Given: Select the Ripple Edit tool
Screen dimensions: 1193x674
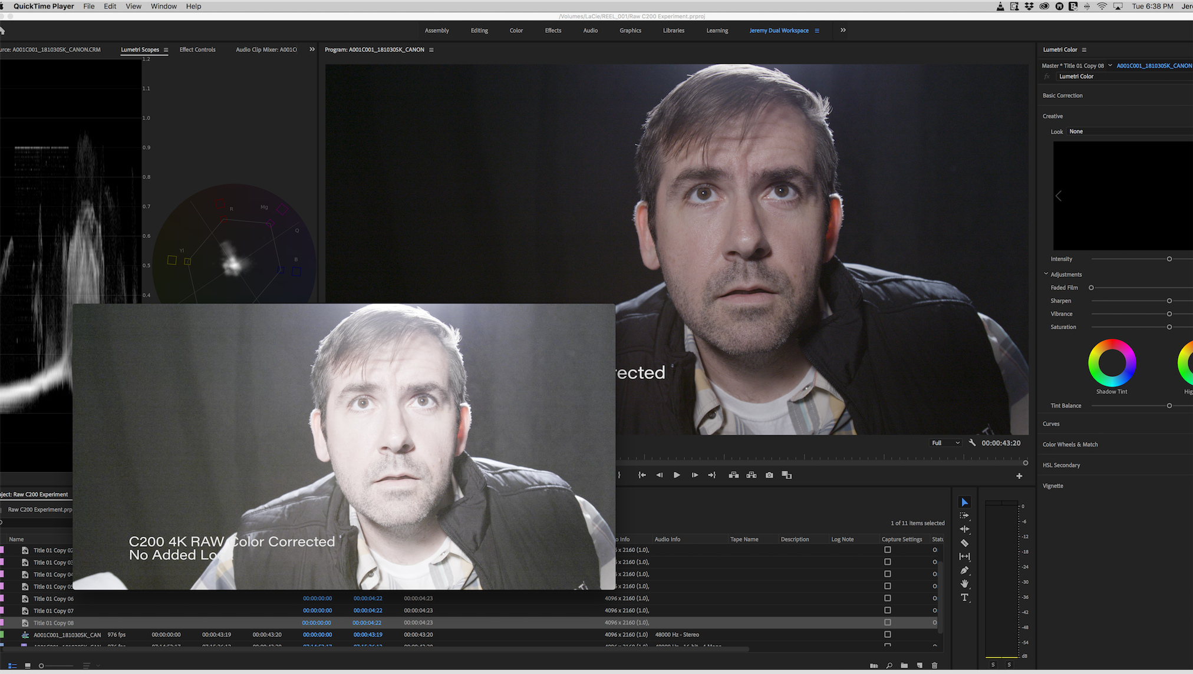Looking at the screenshot, I should 964,529.
